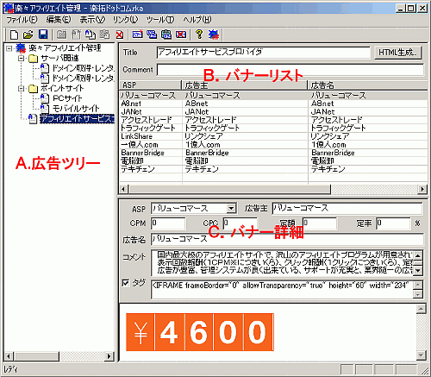Click banner list horizontal scrollbar thumb
Screen dimensions: 431x377
[x=230, y=189]
